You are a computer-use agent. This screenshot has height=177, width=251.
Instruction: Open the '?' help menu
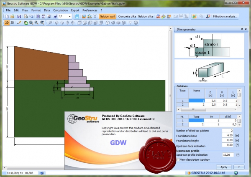[101, 10]
